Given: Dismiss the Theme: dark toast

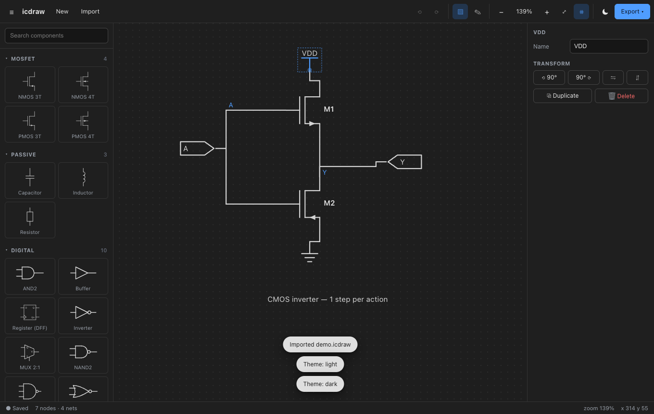Looking at the screenshot, I should 320,384.
